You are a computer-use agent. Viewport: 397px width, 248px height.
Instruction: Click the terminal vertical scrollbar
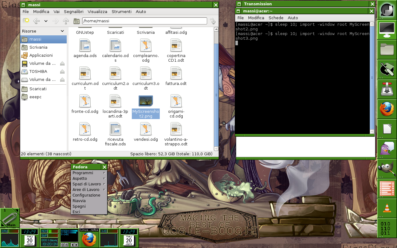[372, 77]
